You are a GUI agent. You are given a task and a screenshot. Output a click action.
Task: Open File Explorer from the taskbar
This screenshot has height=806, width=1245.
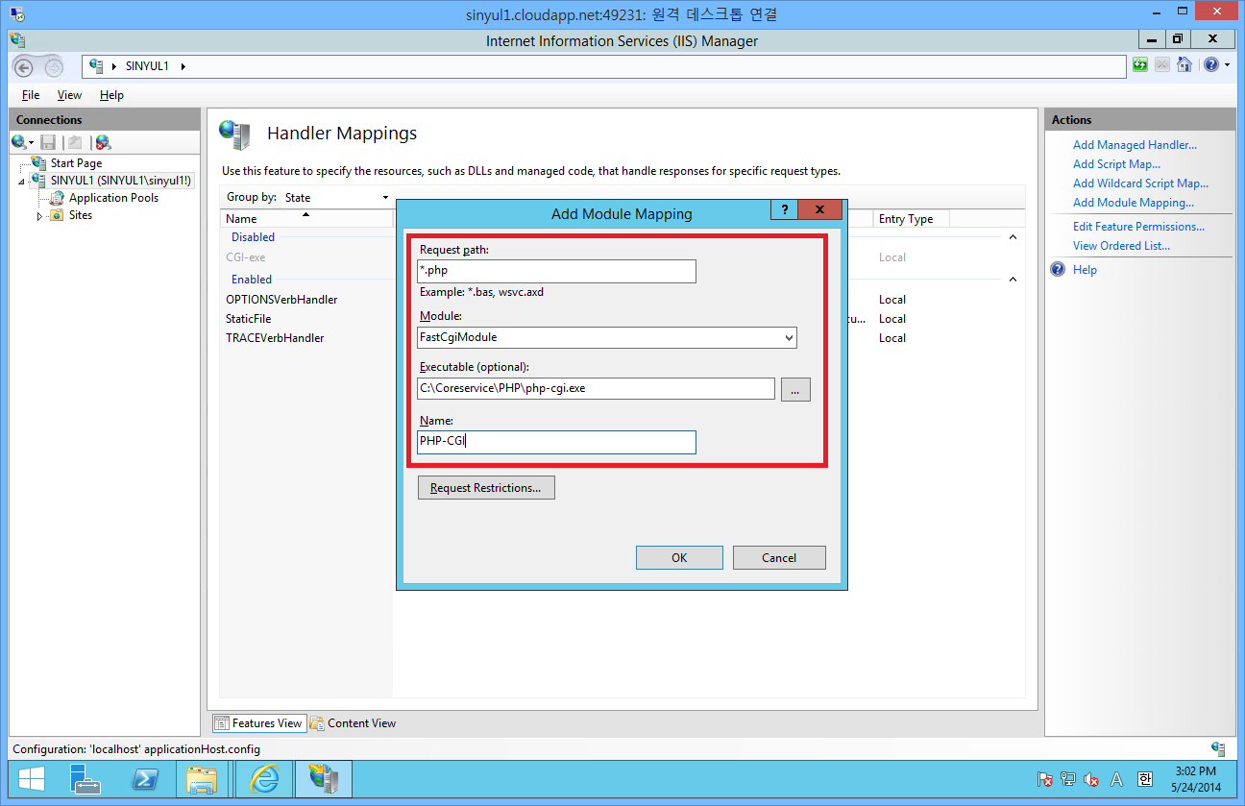(x=202, y=778)
